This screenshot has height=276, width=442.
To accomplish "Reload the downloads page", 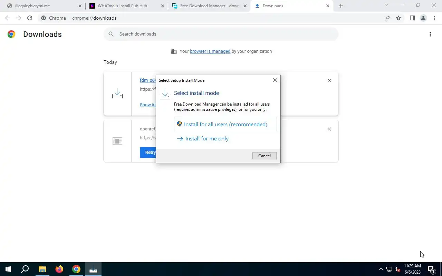I will [x=30, y=18].
